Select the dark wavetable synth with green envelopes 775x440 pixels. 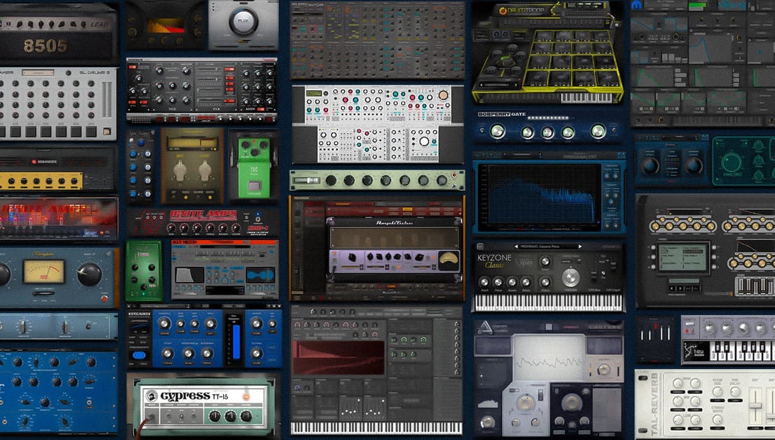point(702,63)
